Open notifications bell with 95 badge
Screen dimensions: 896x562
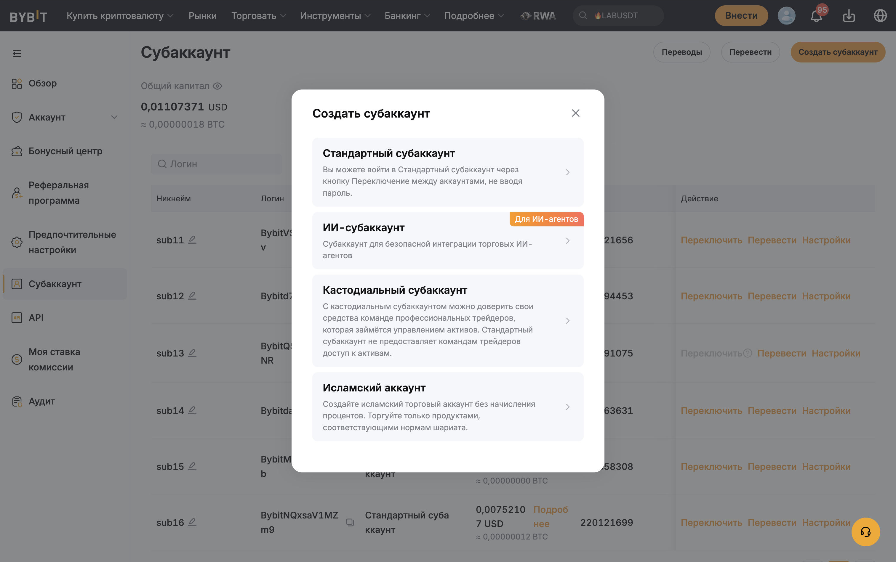point(816,16)
